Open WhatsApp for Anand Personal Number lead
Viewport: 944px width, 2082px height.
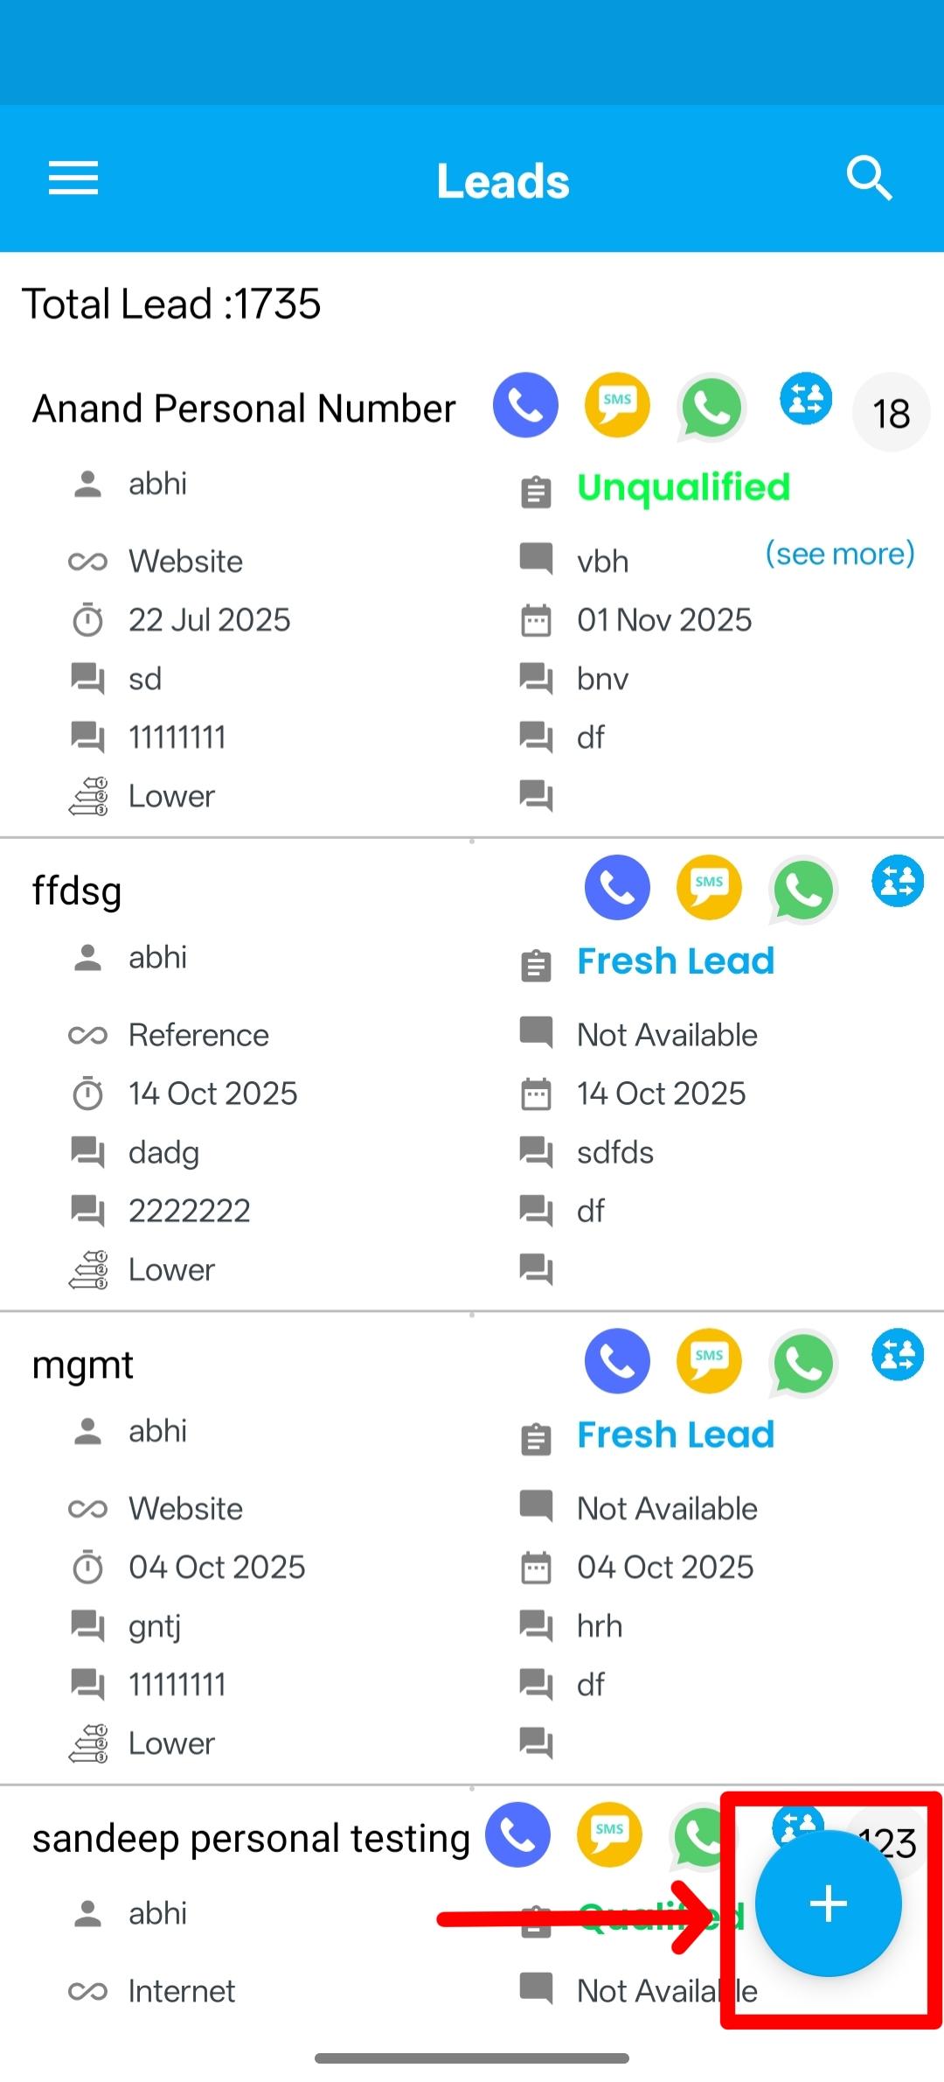[711, 407]
